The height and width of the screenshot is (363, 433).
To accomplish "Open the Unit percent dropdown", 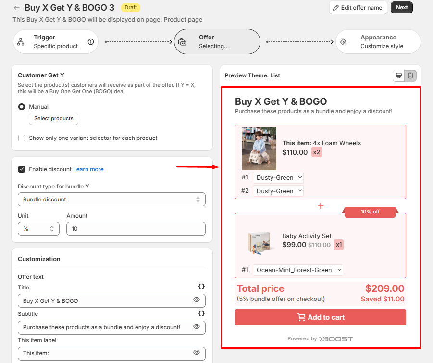I will tap(38, 229).
